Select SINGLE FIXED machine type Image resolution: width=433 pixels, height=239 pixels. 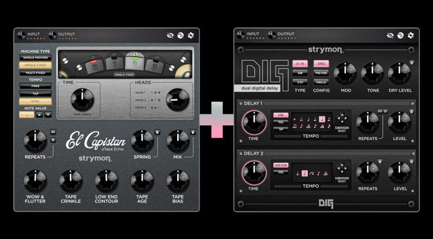click(x=35, y=65)
